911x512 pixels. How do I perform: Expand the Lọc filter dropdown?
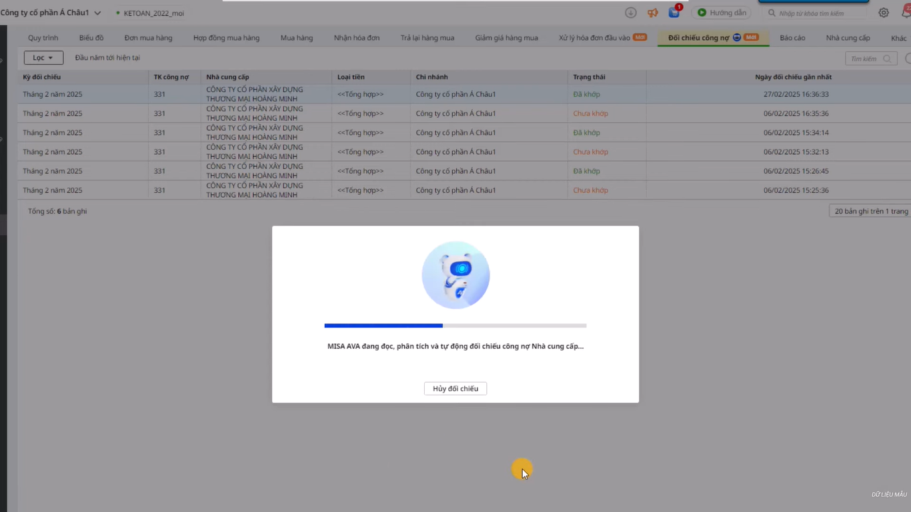pyautogui.click(x=43, y=58)
